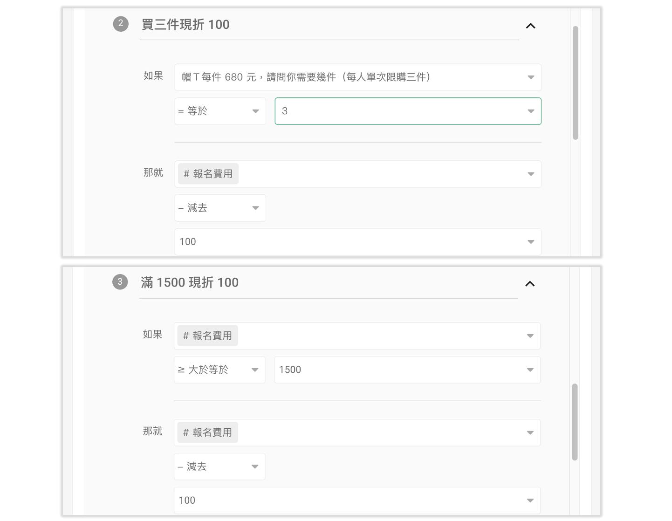The width and height of the screenshot is (672, 521).
Task: Click the lower panel's vertical scrollbar thumb
Action: pyautogui.click(x=575, y=422)
